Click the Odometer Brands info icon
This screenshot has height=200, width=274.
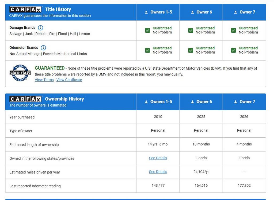pyautogui.click(x=43, y=48)
